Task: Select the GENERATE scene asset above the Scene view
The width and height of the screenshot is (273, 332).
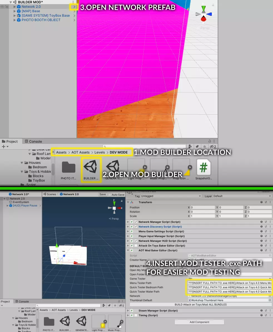Action: (113, 170)
